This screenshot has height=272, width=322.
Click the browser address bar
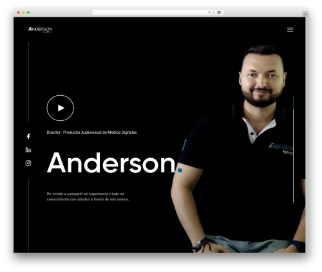coord(153,12)
